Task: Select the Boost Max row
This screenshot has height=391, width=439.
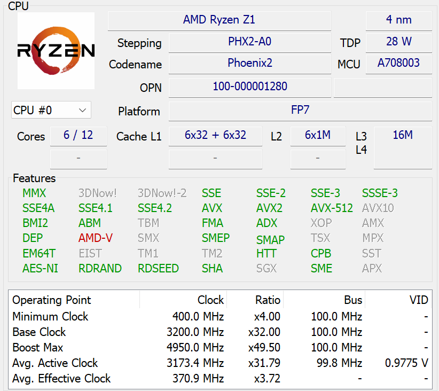Action: pyautogui.click(x=219, y=348)
